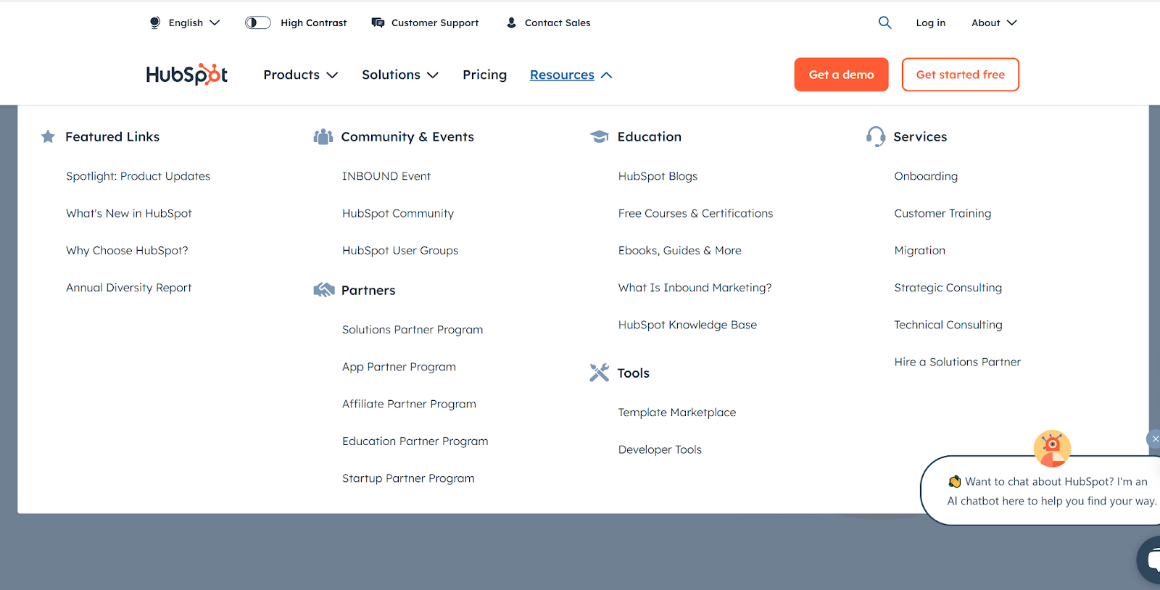Open Customer Support link
The width and height of the screenshot is (1160, 590).
(435, 22)
